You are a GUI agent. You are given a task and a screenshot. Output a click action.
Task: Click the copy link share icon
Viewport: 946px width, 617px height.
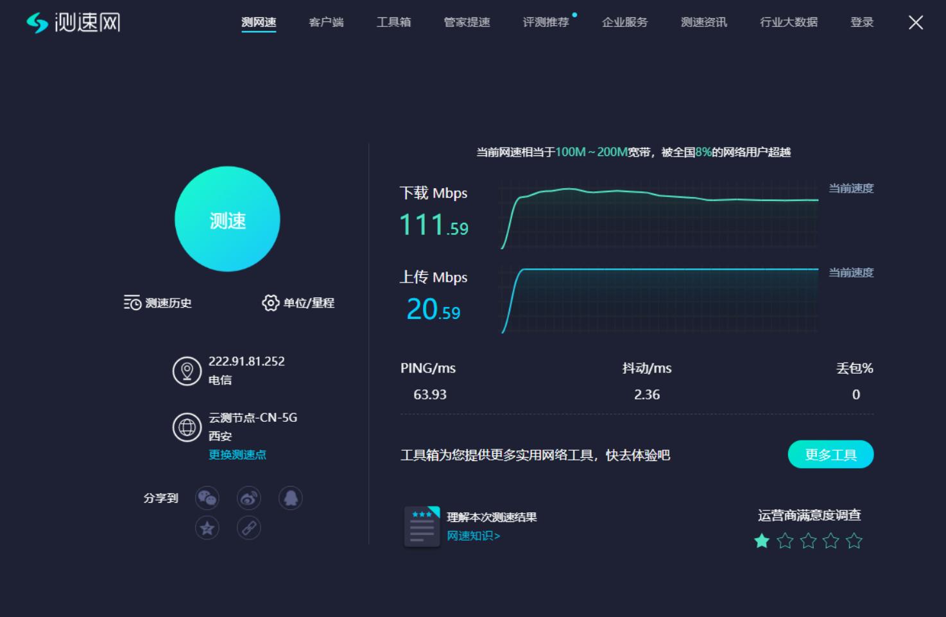248,528
